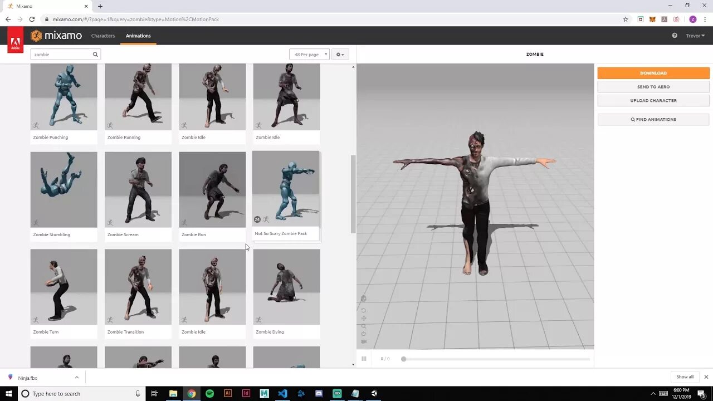Open Visual Studio Code from the taskbar
Screen dimensions: 713x401
[282, 394]
